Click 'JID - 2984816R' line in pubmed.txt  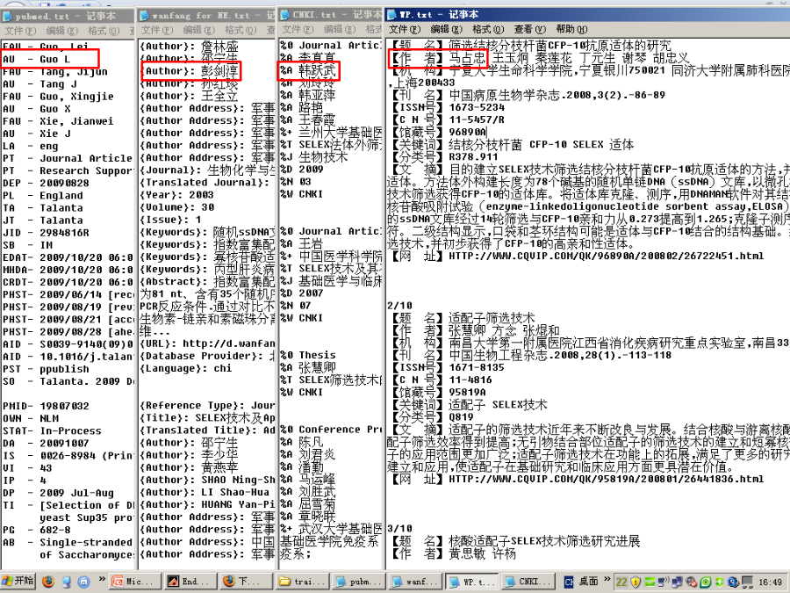click(46, 233)
